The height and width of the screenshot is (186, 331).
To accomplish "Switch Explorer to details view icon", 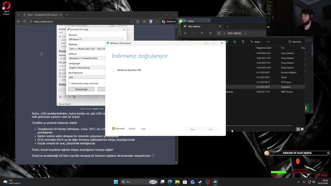I will pyautogui.click(x=298, y=129).
